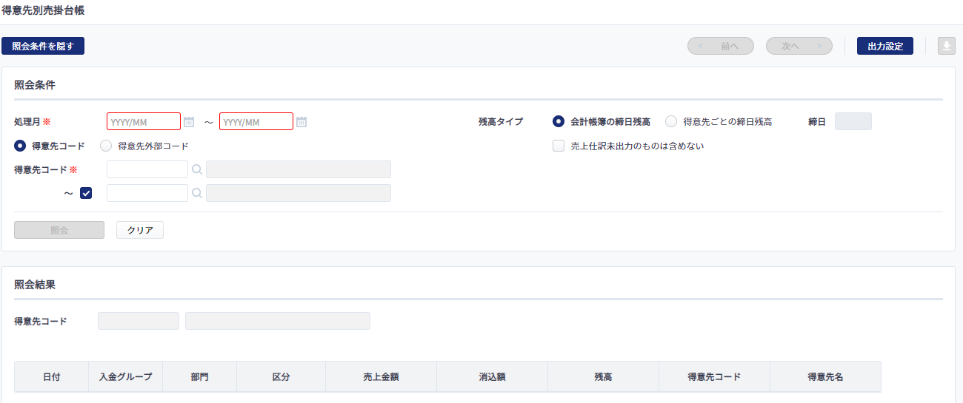Click the 次へ next button
This screenshot has height=403, width=963.
coord(799,46)
